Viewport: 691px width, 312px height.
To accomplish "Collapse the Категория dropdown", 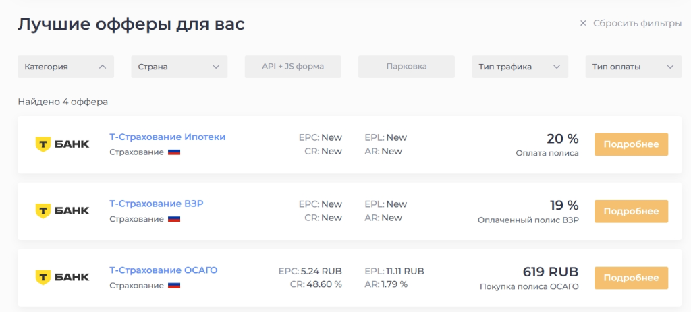I will [x=65, y=67].
